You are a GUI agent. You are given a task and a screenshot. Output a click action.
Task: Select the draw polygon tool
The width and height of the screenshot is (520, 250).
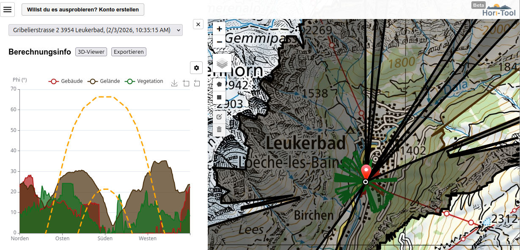click(x=219, y=84)
